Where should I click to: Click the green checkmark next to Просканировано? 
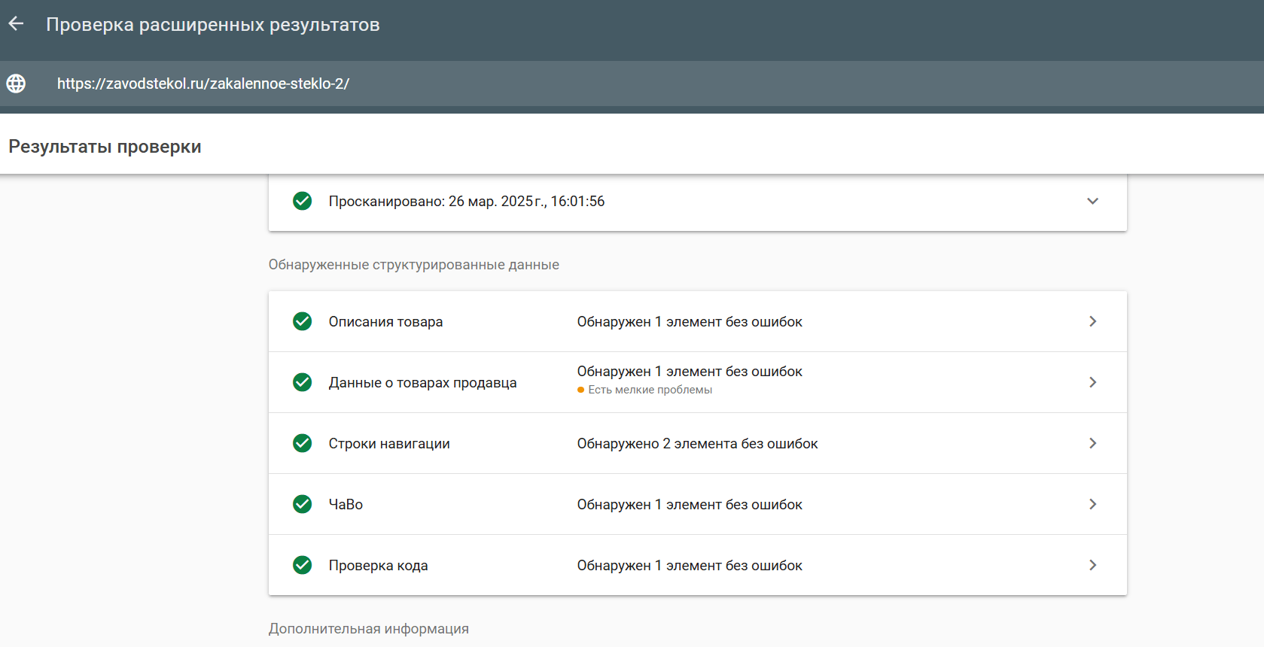click(x=303, y=201)
